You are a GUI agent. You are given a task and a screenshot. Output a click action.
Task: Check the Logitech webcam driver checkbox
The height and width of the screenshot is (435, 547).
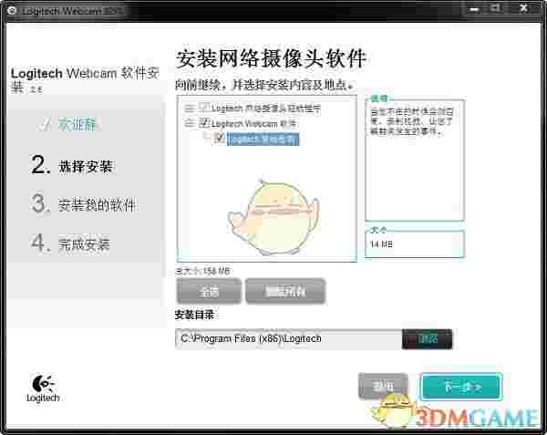point(204,107)
